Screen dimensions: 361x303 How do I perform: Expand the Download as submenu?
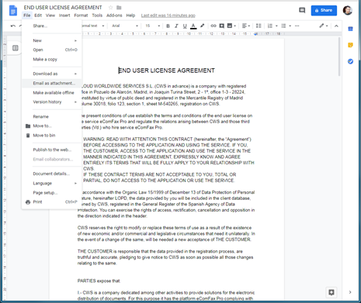[52, 74]
